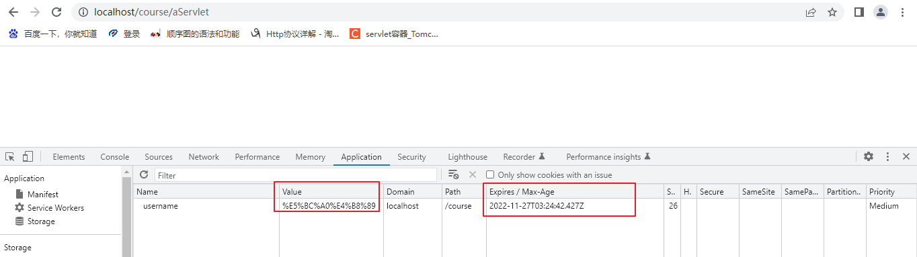Screen dimensions: 917x257
Task: Sort cookies by Path column
Action: click(x=463, y=192)
